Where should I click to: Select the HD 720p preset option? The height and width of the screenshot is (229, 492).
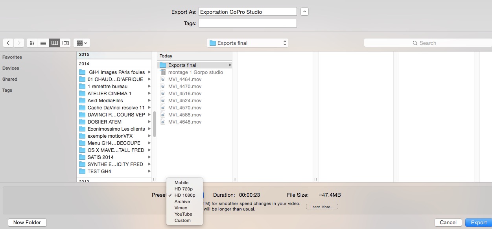click(x=184, y=189)
